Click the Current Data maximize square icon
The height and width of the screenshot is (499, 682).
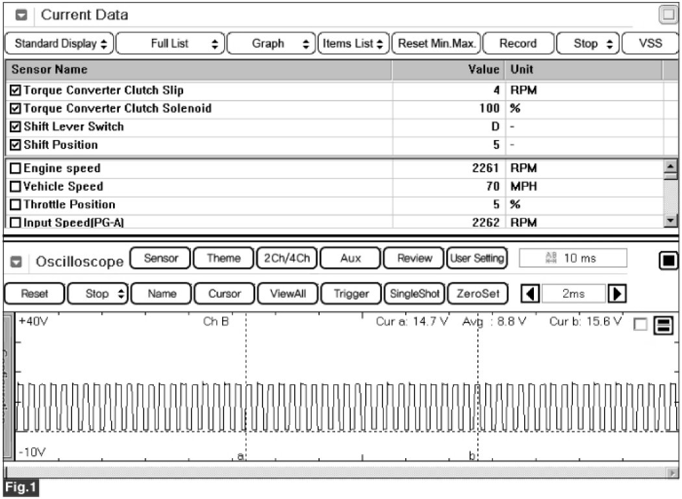[668, 14]
